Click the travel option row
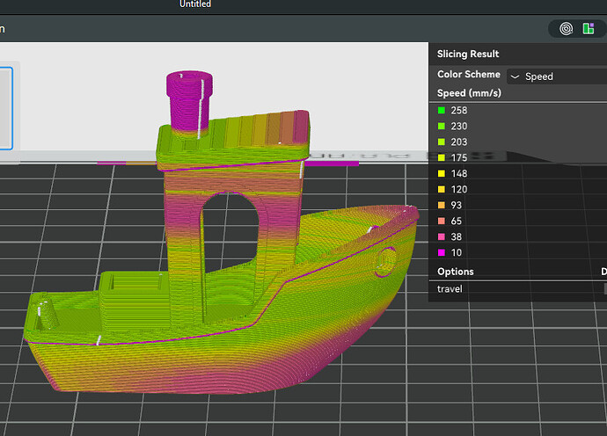 (x=518, y=288)
